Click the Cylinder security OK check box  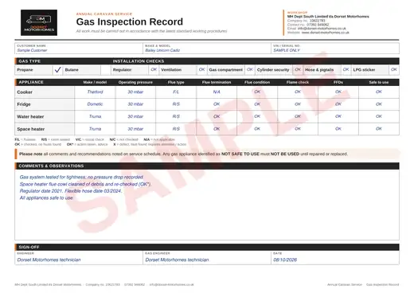point(298,70)
